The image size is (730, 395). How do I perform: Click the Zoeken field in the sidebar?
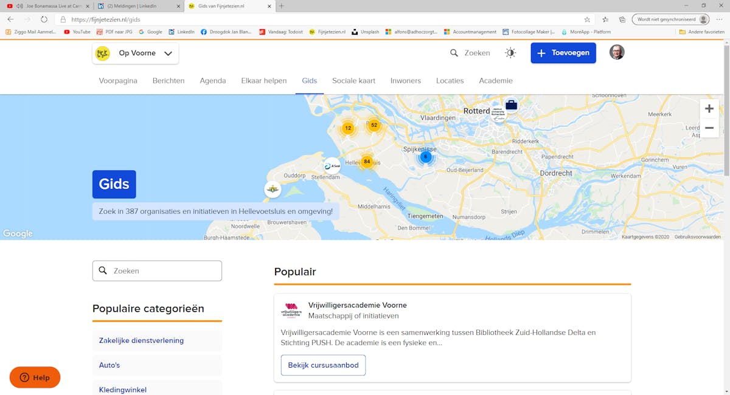(x=157, y=271)
